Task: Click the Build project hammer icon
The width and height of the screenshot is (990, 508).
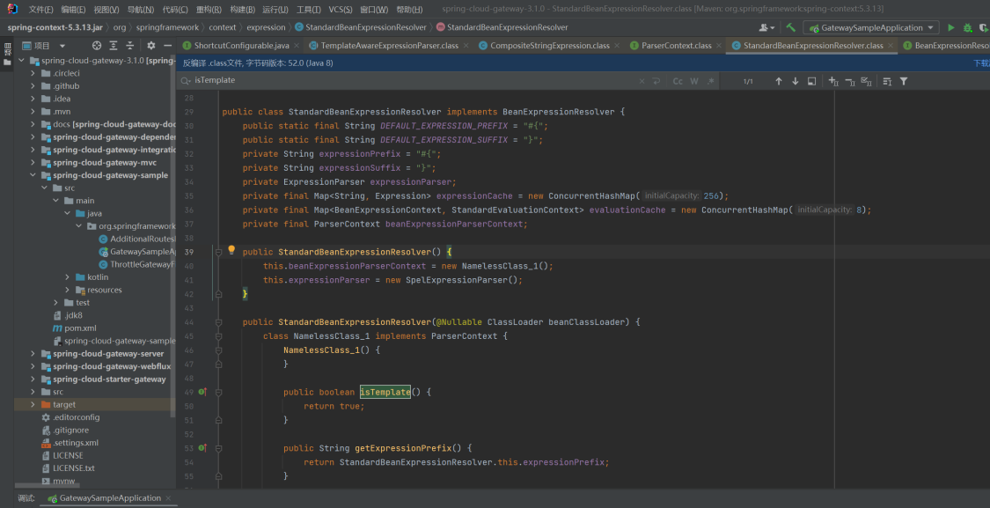Action: 790,28
